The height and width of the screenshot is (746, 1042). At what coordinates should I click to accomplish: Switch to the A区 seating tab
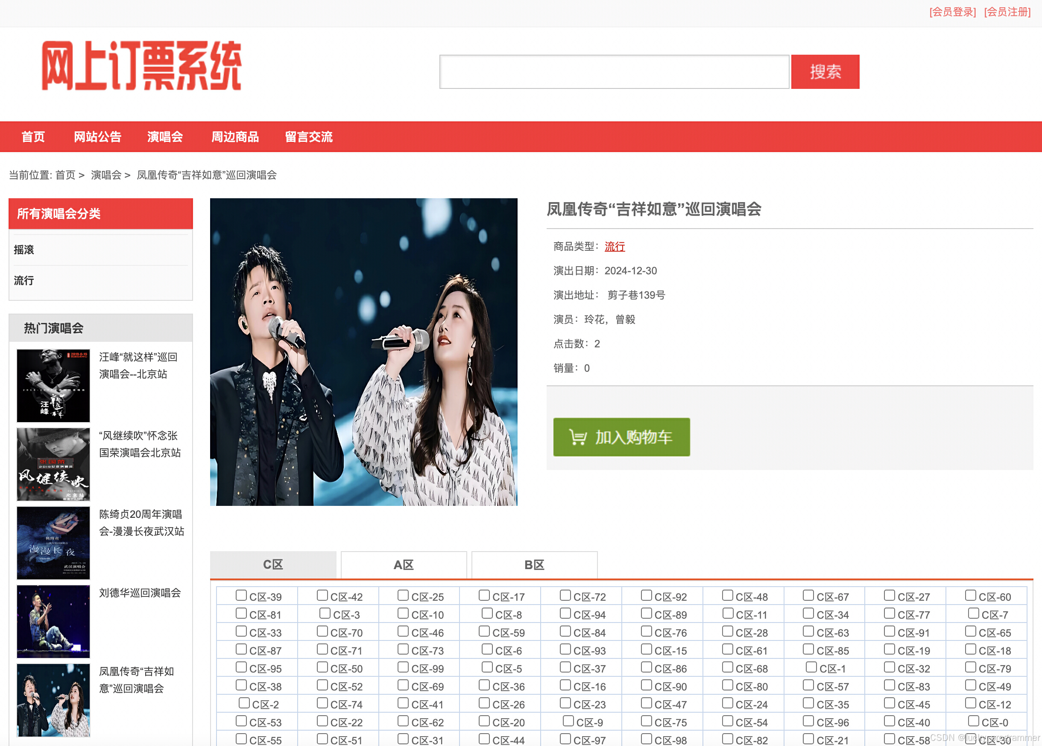pos(404,564)
